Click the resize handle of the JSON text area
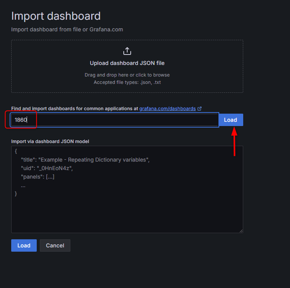The image size is (290, 288). (x=241, y=231)
